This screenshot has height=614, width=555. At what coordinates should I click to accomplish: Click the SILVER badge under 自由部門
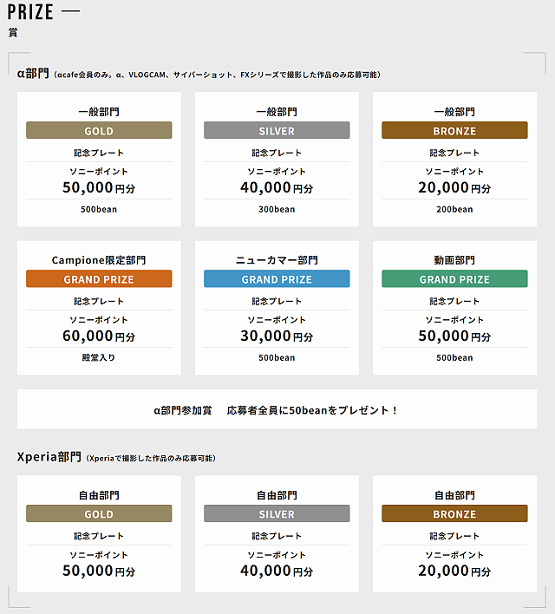(x=277, y=514)
